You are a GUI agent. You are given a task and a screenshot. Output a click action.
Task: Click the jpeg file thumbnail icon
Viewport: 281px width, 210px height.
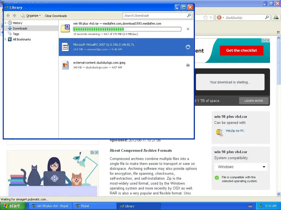pyautogui.click(x=65, y=65)
